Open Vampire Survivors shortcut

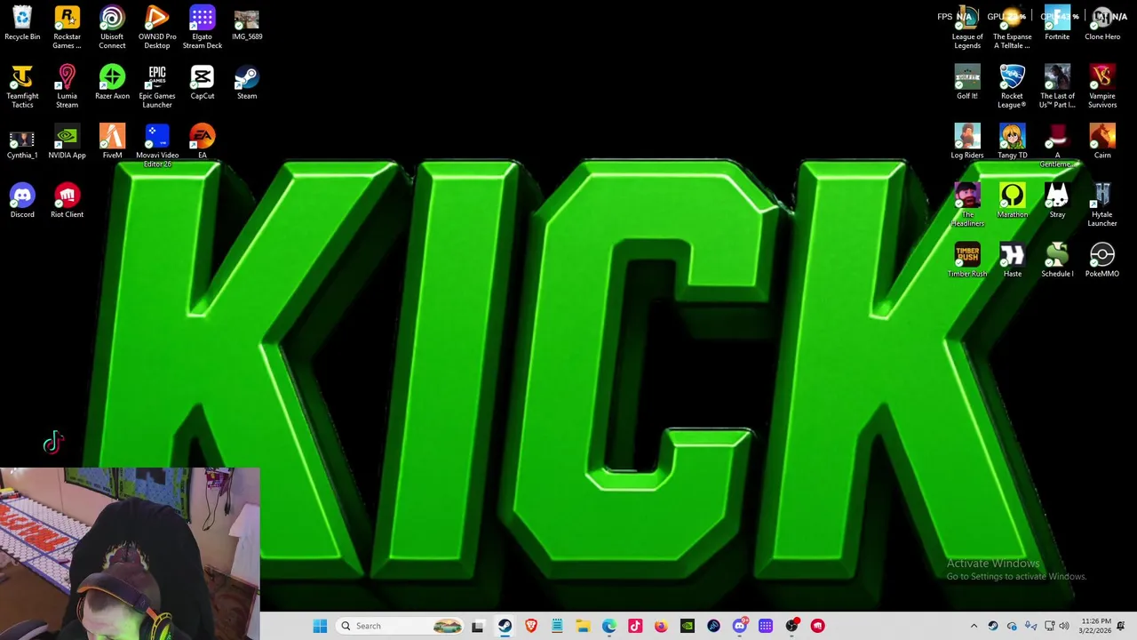point(1102,86)
